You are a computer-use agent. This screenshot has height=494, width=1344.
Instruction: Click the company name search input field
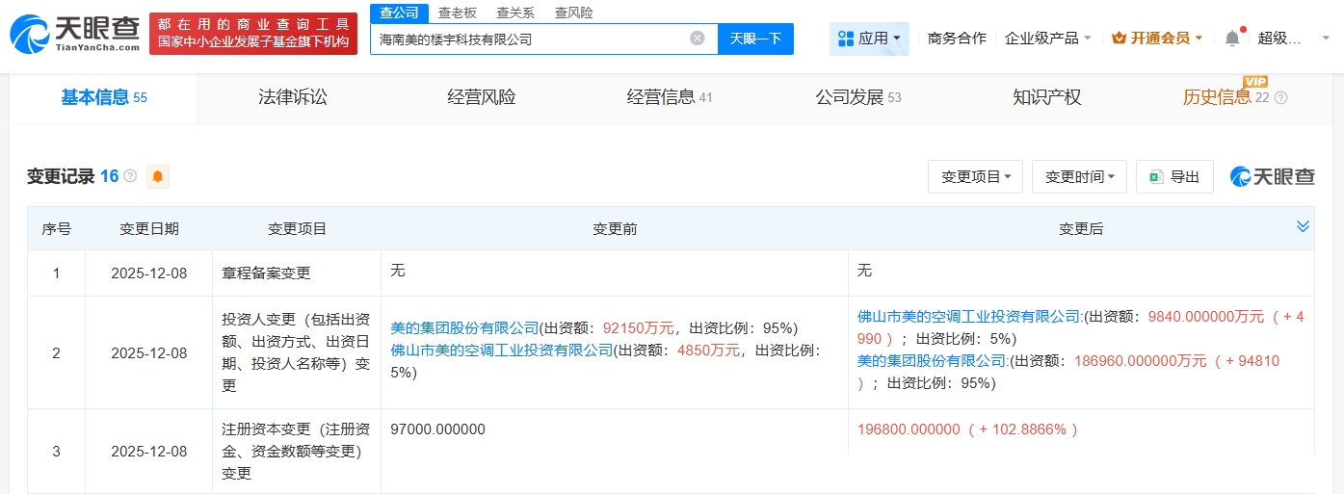pos(530,39)
